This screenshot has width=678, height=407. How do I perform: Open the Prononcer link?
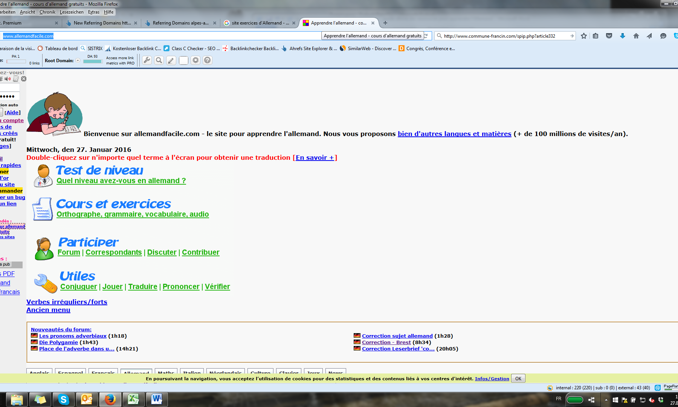coord(181,287)
